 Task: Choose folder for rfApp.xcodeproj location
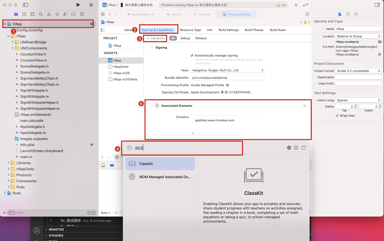(x=380, y=42)
